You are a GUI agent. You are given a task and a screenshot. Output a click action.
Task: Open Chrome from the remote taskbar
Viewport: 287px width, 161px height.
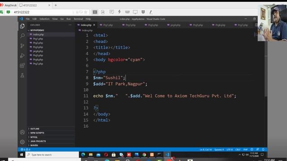(144, 155)
